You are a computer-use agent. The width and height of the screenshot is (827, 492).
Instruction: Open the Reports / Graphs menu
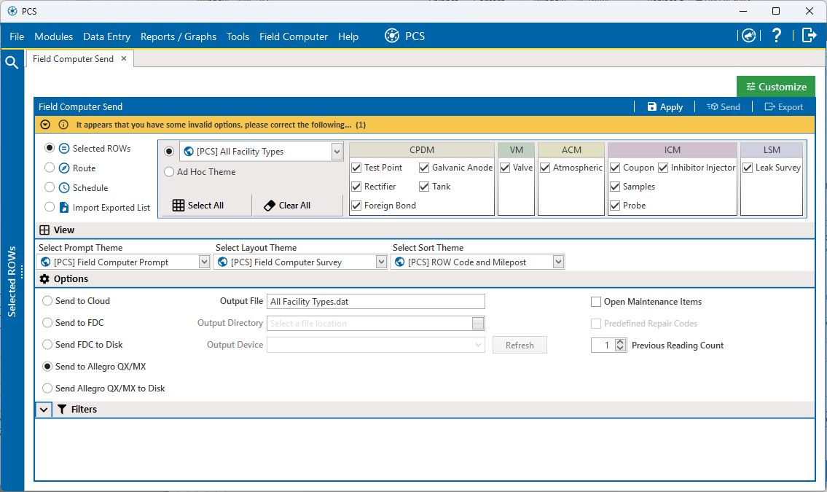[179, 36]
